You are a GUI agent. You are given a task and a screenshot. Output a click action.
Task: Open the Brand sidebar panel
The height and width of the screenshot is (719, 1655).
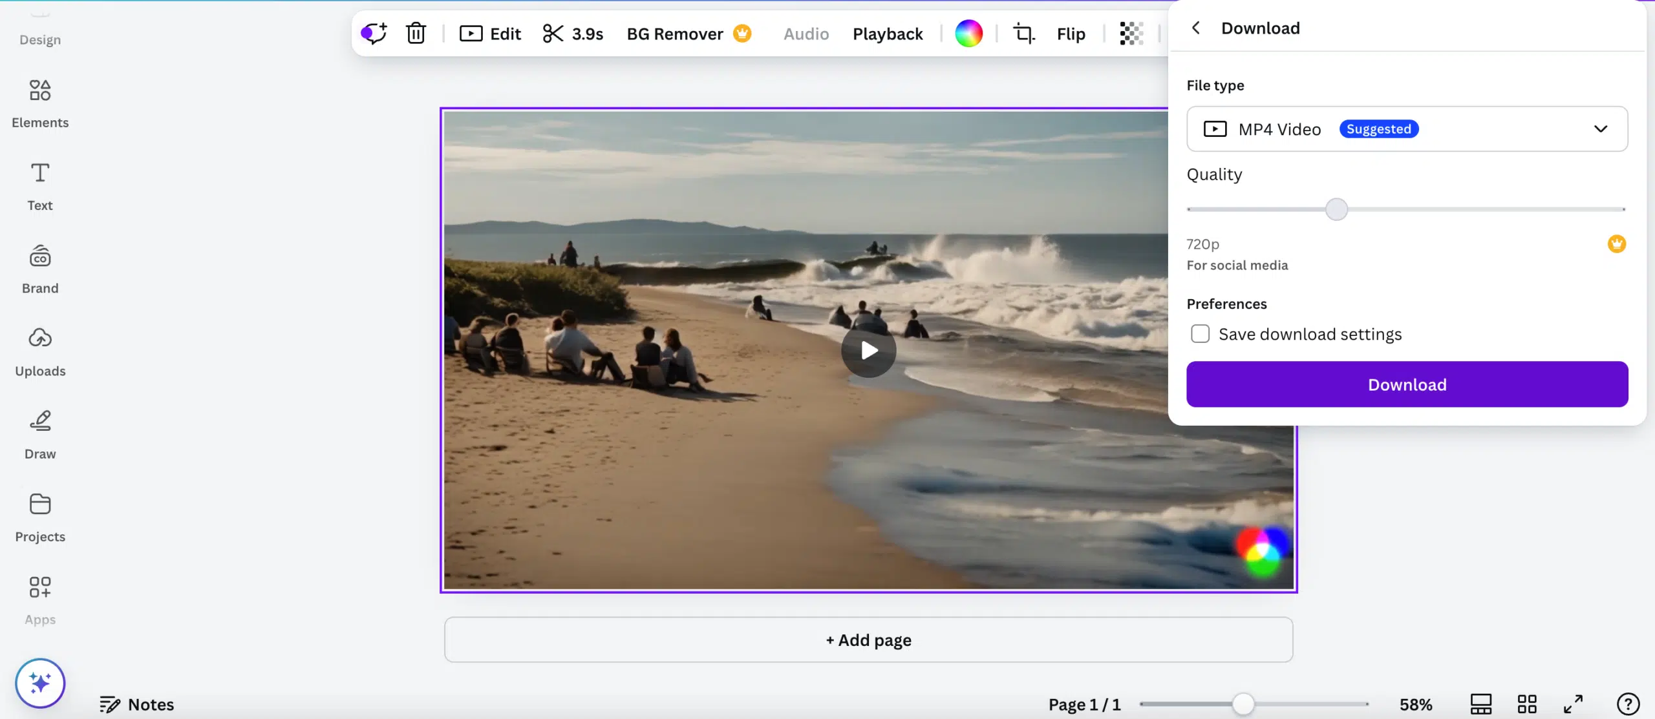pos(40,269)
